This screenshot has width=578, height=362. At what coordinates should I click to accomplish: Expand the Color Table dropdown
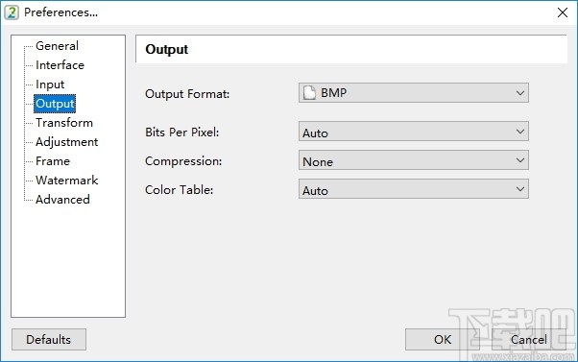(x=413, y=189)
